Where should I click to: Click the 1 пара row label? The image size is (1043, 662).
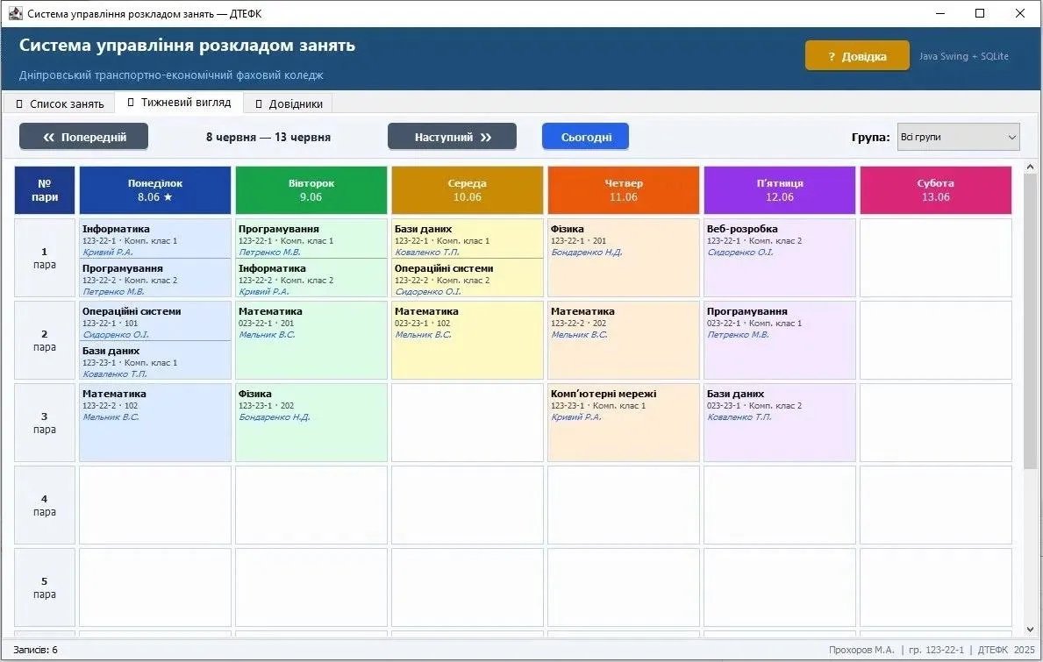(45, 258)
